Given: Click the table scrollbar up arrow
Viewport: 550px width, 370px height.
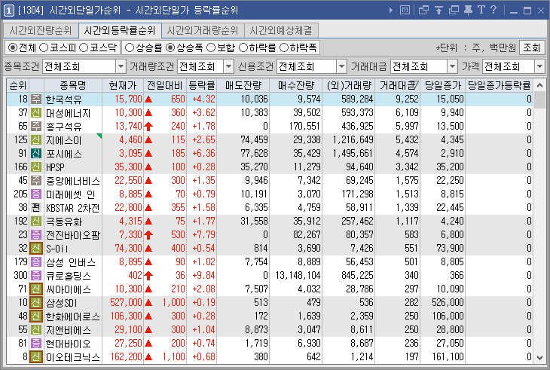Looking at the screenshot, I should [539, 85].
